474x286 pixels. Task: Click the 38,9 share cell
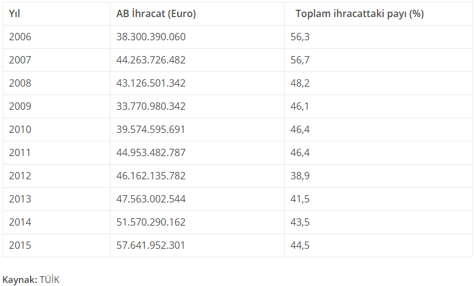(301, 176)
